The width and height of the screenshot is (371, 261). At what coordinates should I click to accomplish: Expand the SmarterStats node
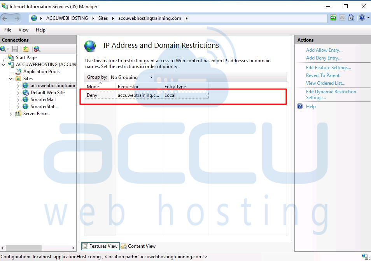[18, 107]
